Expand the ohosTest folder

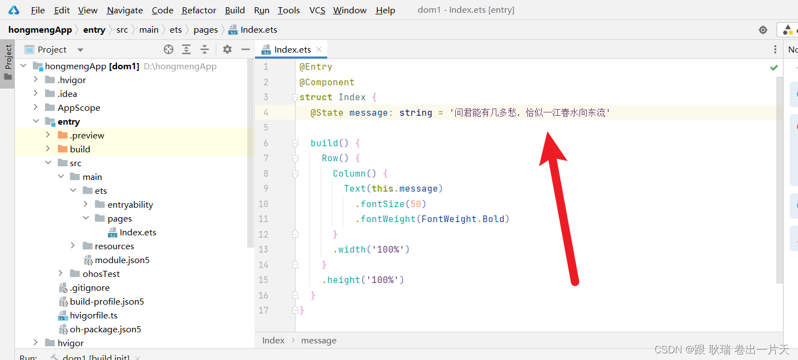click(x=61, y=274)
